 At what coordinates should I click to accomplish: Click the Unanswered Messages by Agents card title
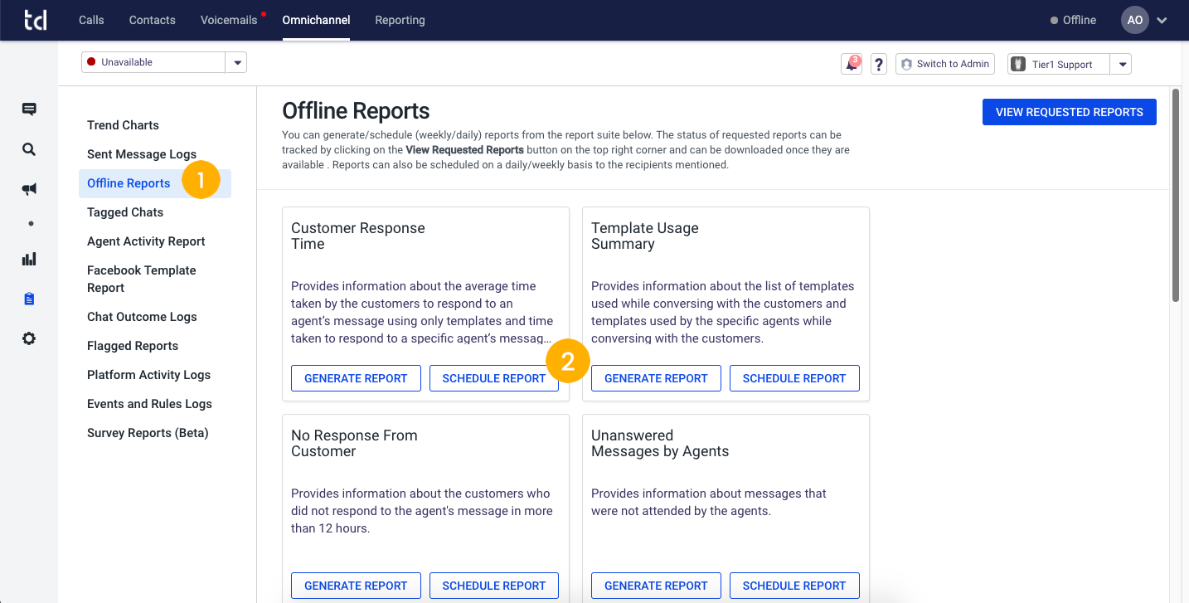(x=660, y=444)
